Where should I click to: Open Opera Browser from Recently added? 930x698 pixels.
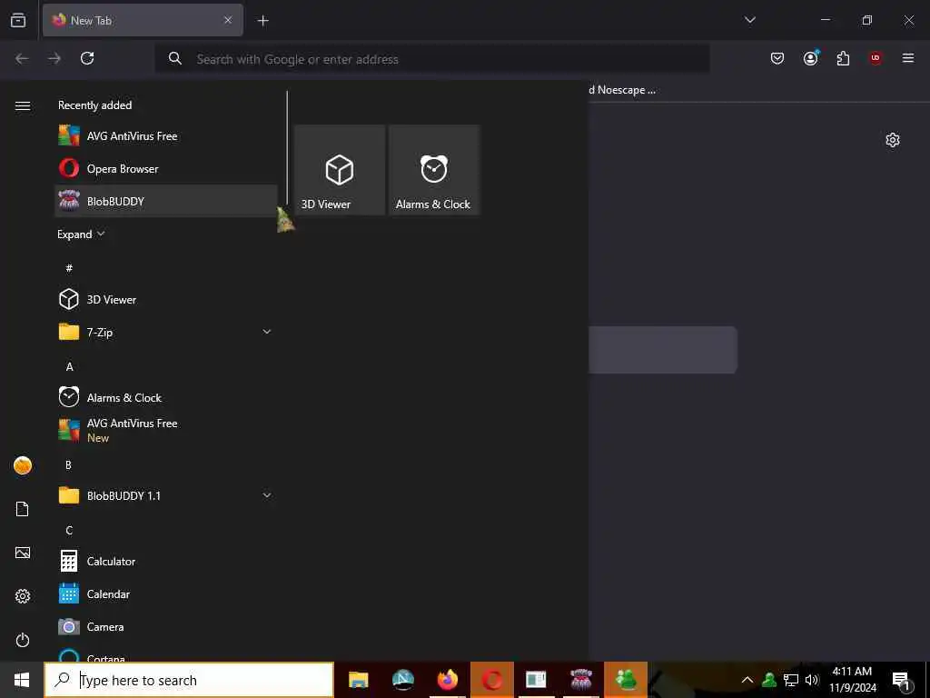click(x=165, y=168)
